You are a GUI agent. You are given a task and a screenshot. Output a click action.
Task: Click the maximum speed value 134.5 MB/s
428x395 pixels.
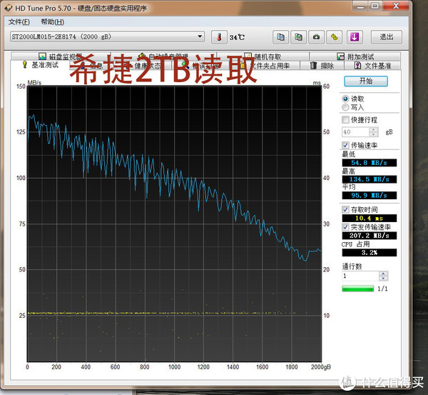click(369, 179)
